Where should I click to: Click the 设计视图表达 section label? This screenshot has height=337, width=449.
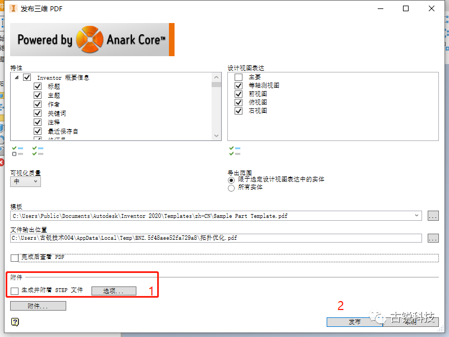[246, 68]
